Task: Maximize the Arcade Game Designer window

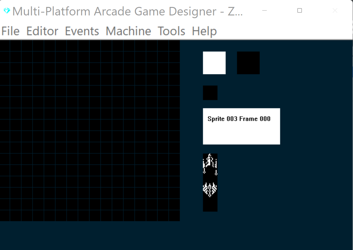Action: pyautogui.click(x=300, y=10)
